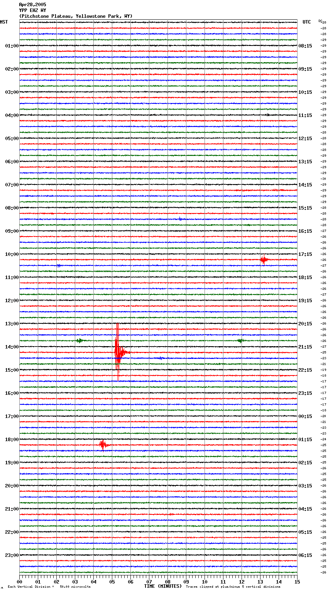Select the 03 minute axis tick label
Viewport: 328px width, 592px height.
click(x=75, y=582)
